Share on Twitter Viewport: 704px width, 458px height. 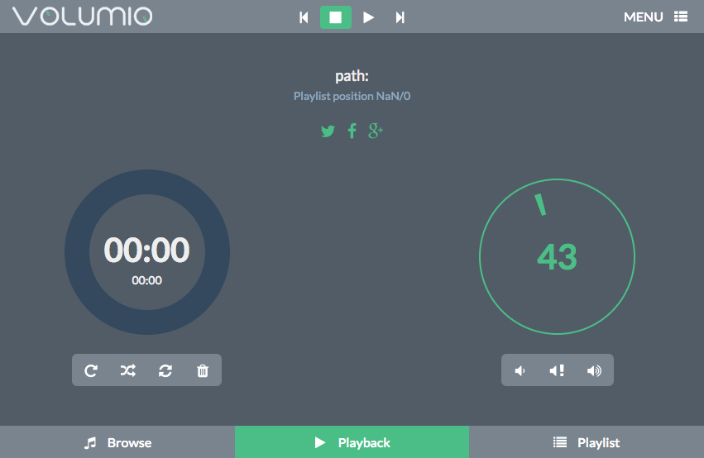(328, 131)
